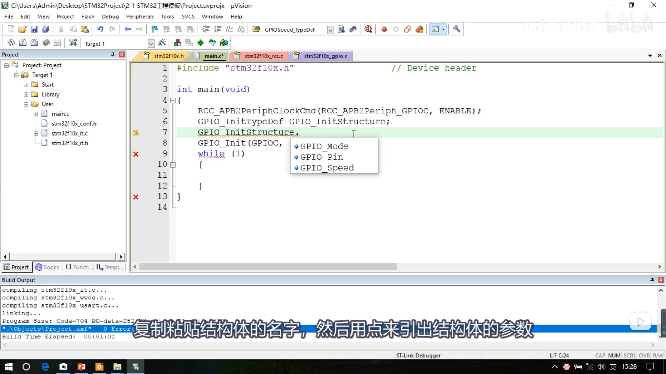Image resolution: width=666 pixels, height=374 pixels.
Task: Switch to stm32f10x_gpio.c tab
Action: point(325,56)
